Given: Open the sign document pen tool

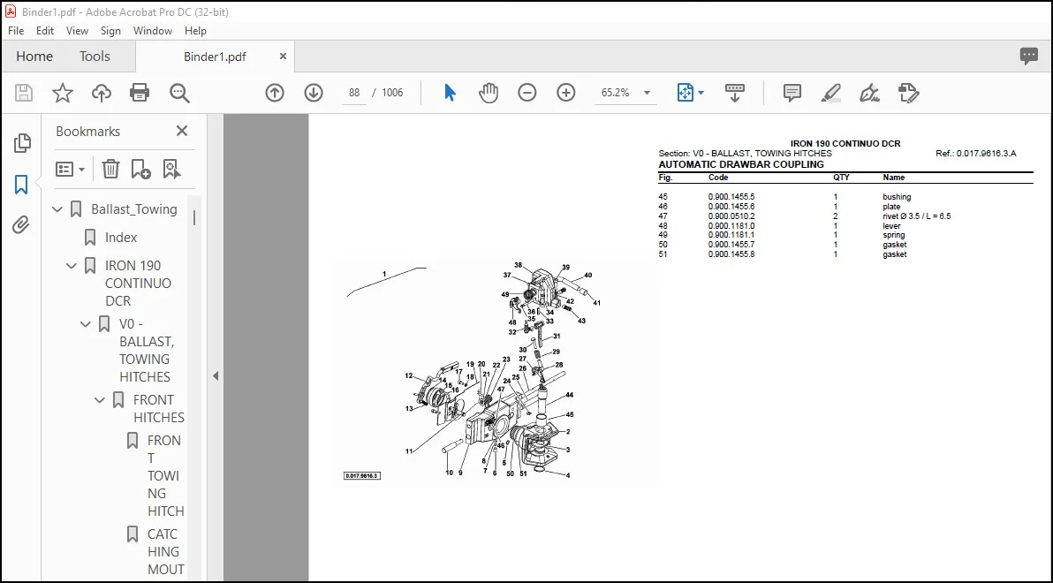Looking at the screenshot, I should (x=869, y=93).
